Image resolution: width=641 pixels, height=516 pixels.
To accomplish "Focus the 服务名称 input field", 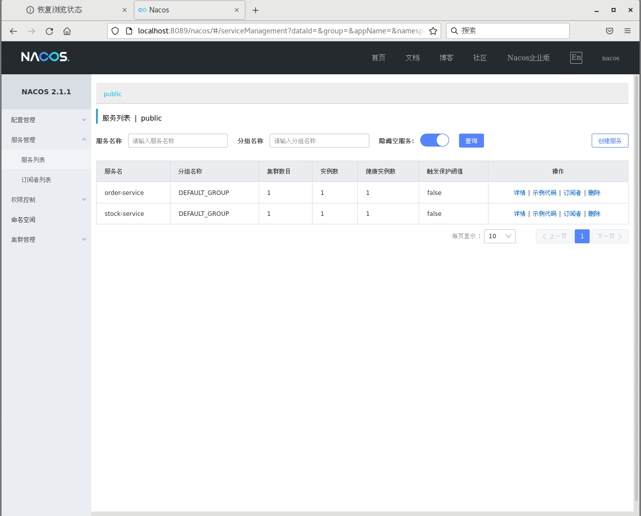I will [178, 141].
